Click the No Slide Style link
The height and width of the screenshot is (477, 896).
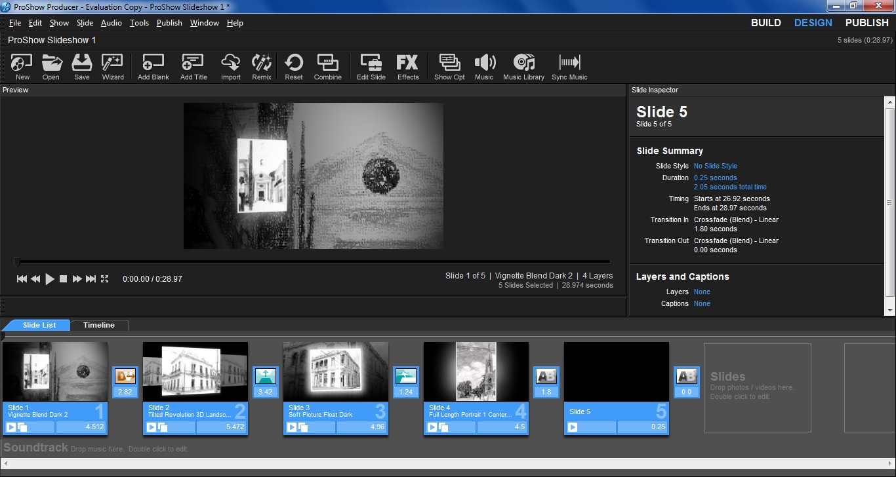[715, 166]
